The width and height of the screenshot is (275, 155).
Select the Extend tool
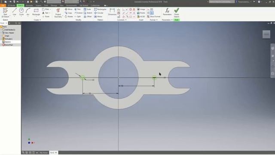pyautogui.click(x=78, y=13)
